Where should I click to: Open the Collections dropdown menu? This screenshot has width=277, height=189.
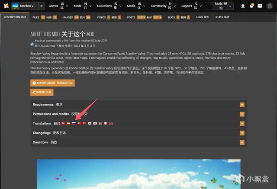[x=109, y=6]
